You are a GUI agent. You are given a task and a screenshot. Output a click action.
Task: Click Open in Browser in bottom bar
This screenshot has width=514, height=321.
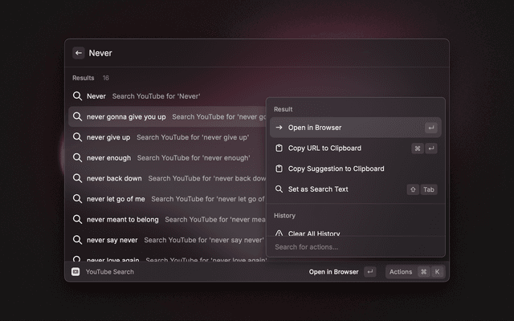point(334,272)
